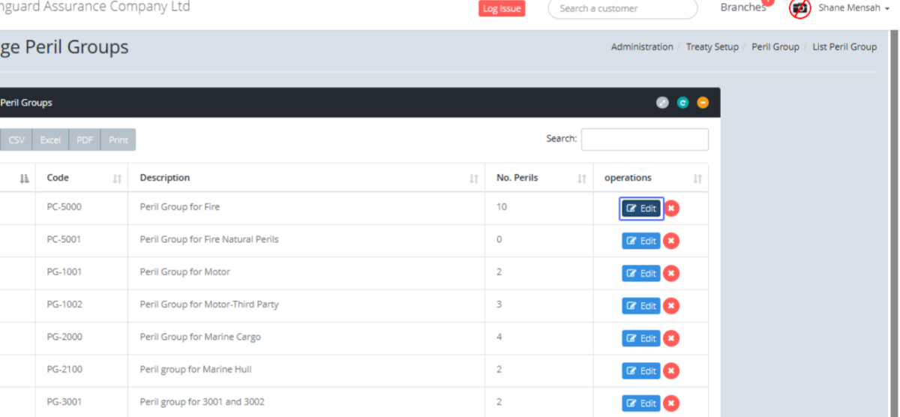This screenshot has height=417, width=900.
Task: Click the gray expand panel icon
Action: 662,103
